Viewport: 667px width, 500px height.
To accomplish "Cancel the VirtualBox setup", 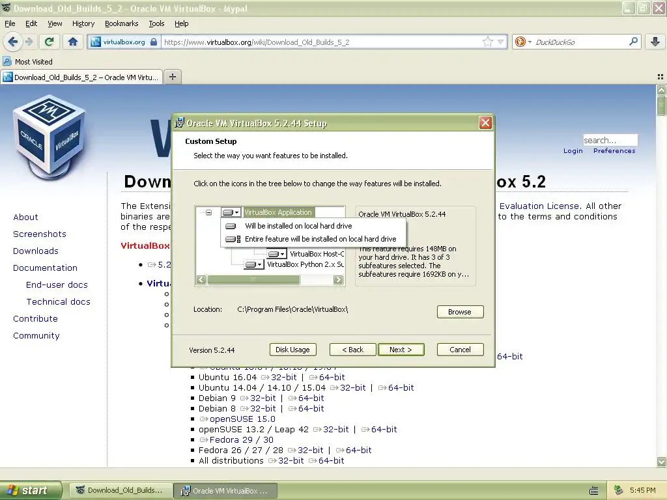I will (460, 350).
